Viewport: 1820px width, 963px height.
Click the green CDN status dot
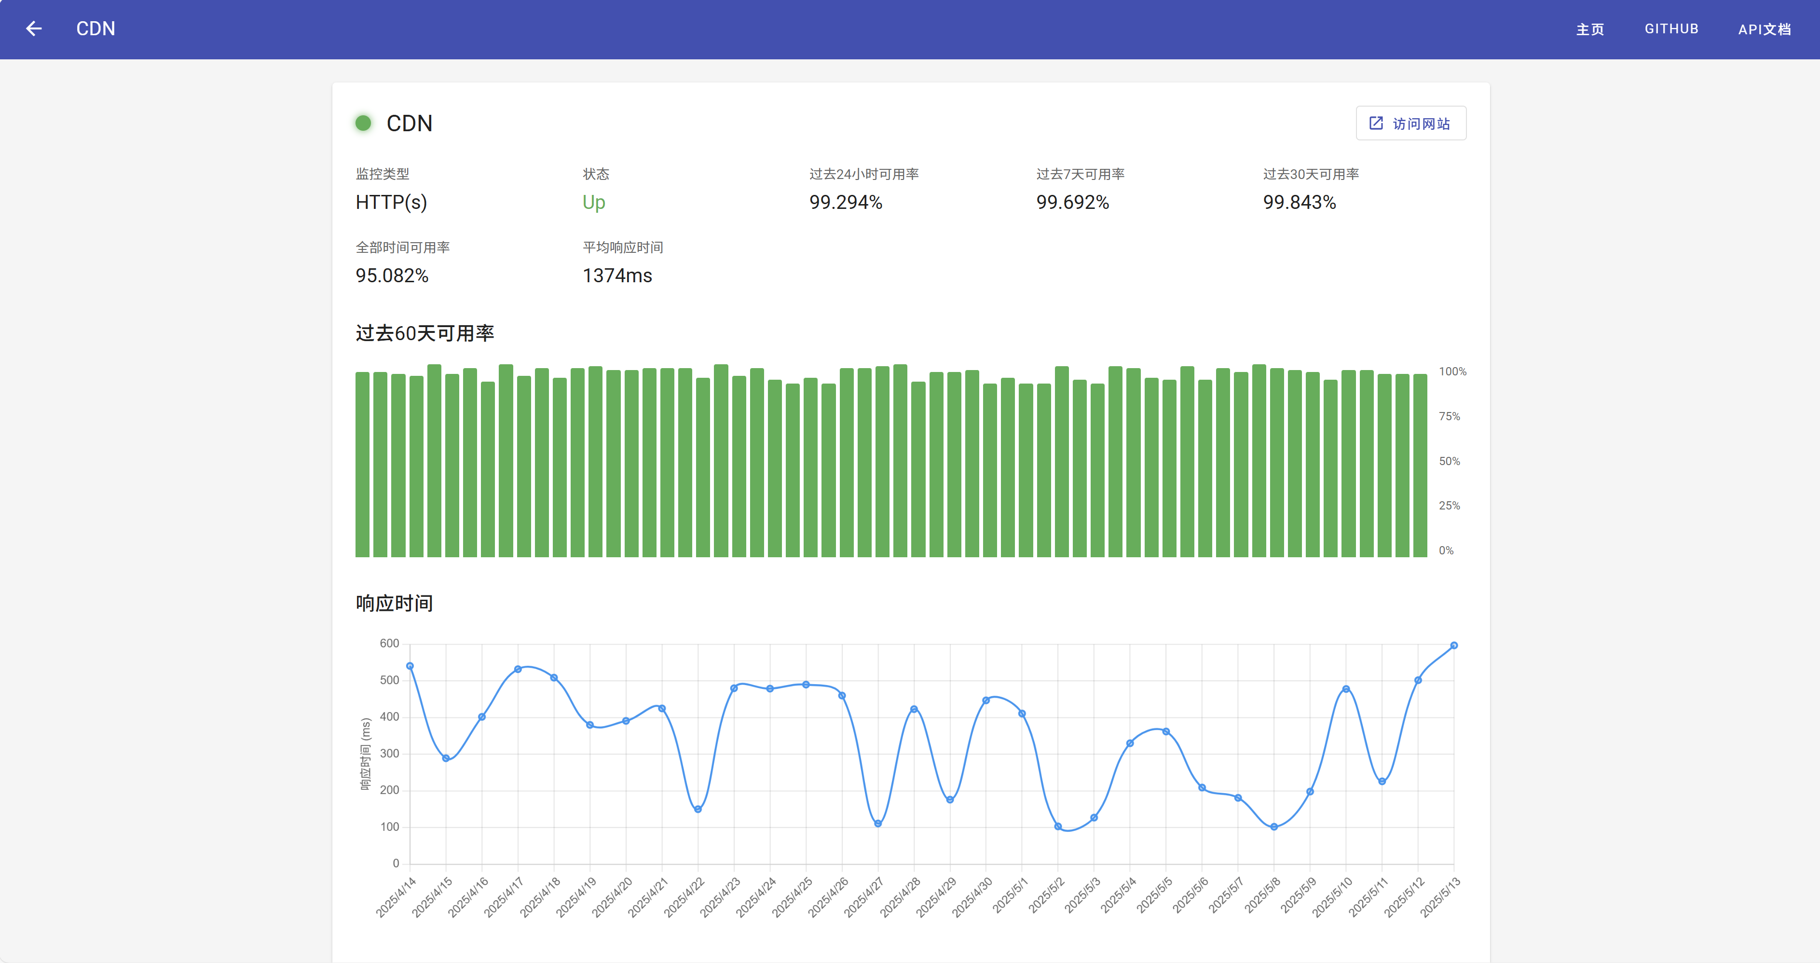(x=363, y=124)
